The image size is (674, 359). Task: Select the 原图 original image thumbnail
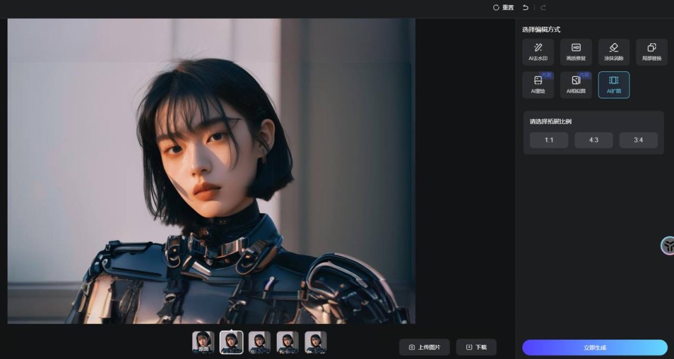(x=204, y=342)
